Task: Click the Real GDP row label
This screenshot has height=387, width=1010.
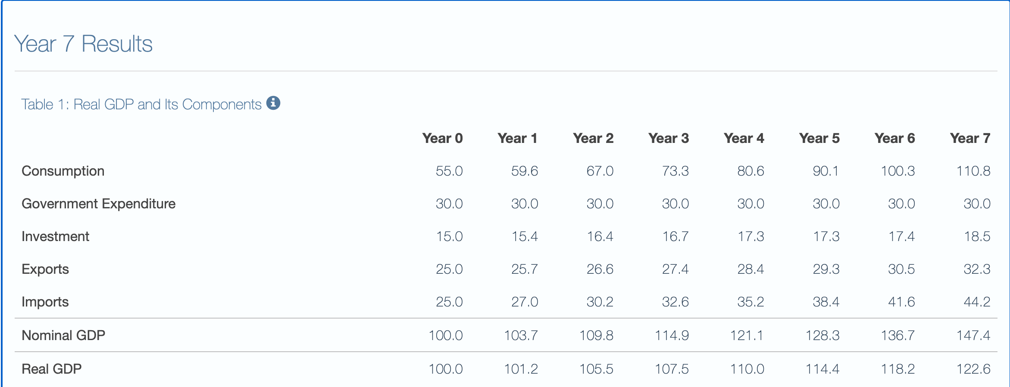Action: pyautogui.click(x=52, y=369)
